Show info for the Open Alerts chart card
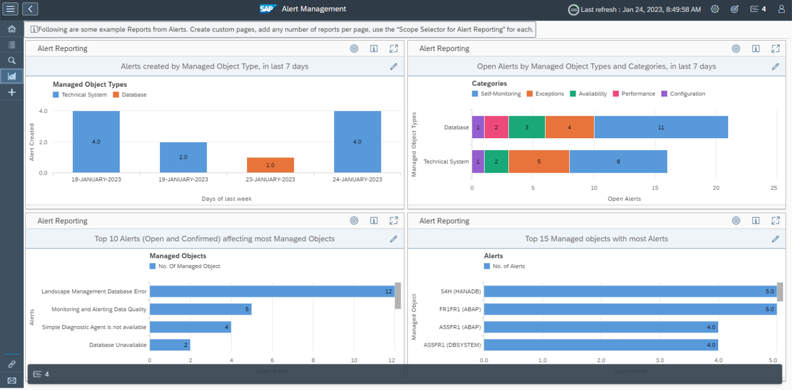 pyautogui.click(x=756, y=48)
